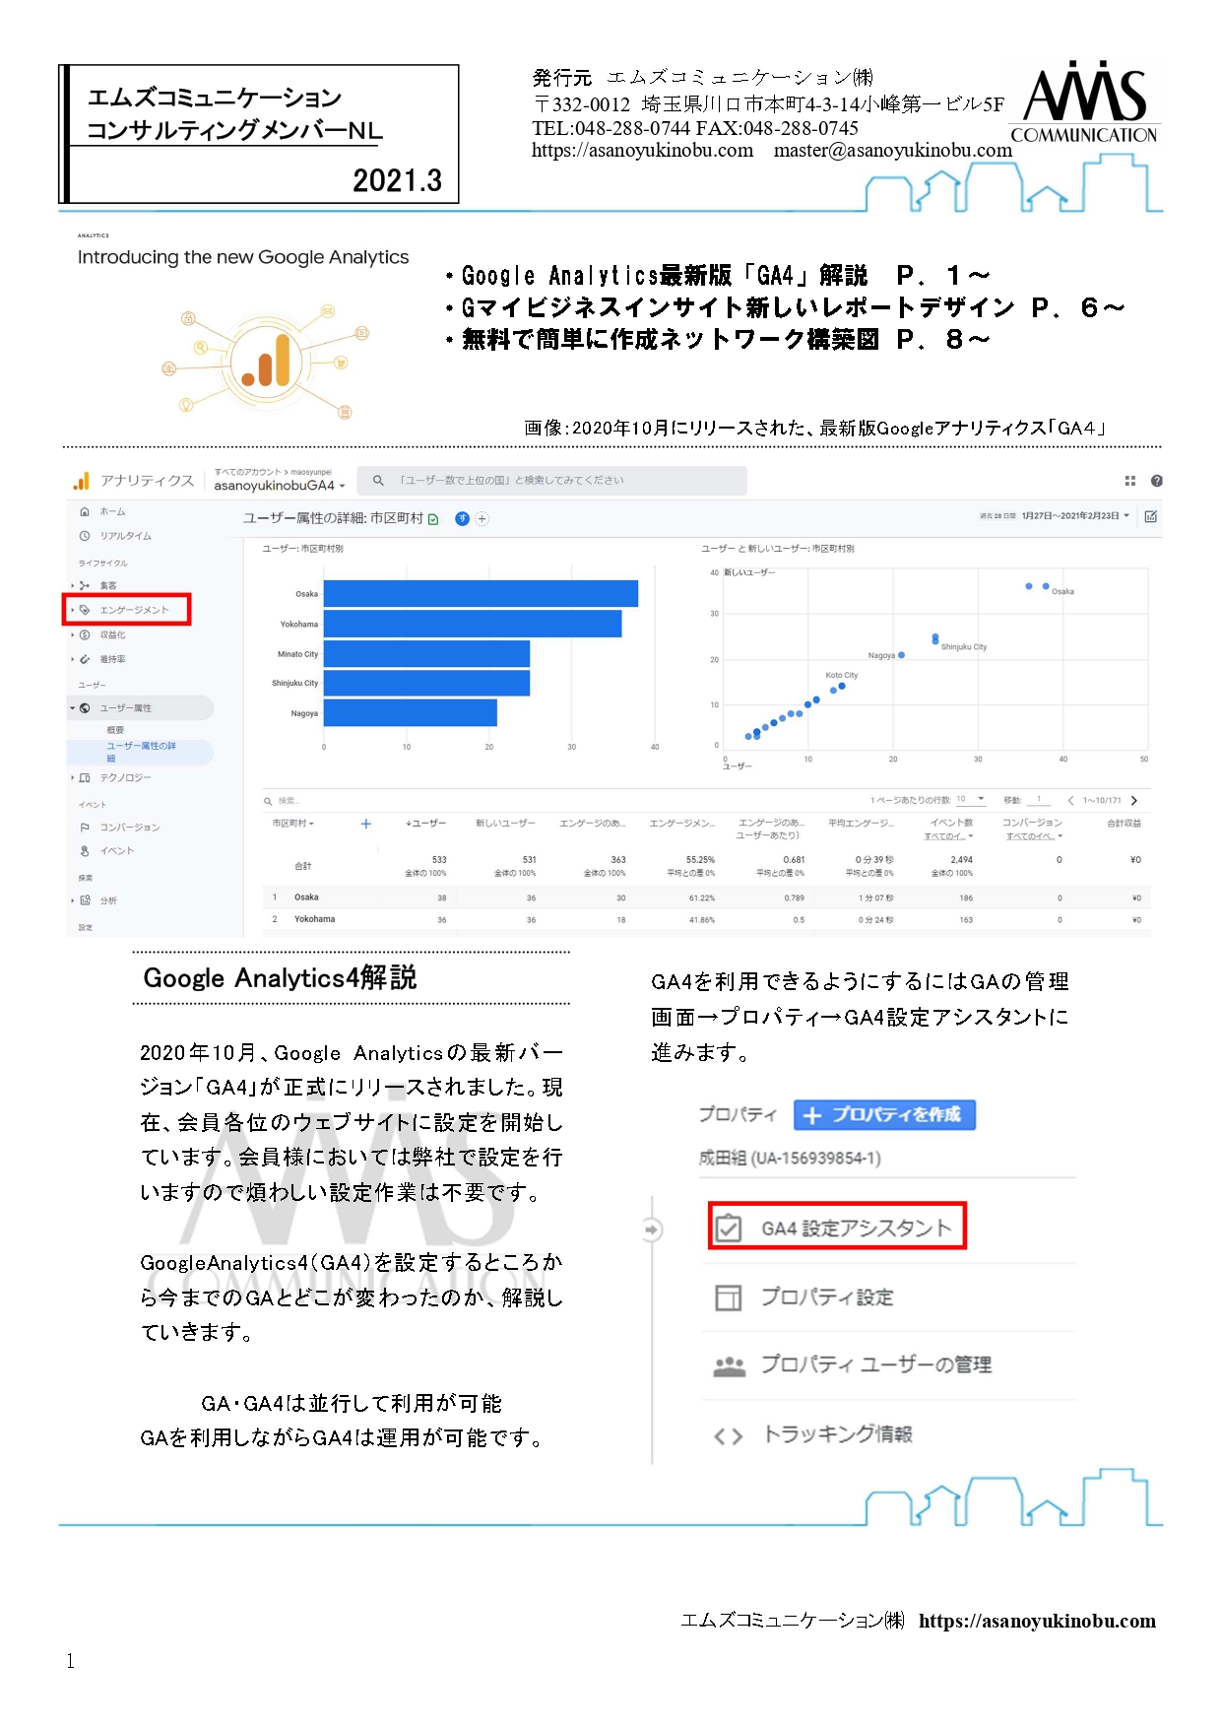Image resolution: width=1221 pixels, height=1729 pixels.
Task: Click the トラッキング情報 code brackets icon
Action: pos(728,1436)
